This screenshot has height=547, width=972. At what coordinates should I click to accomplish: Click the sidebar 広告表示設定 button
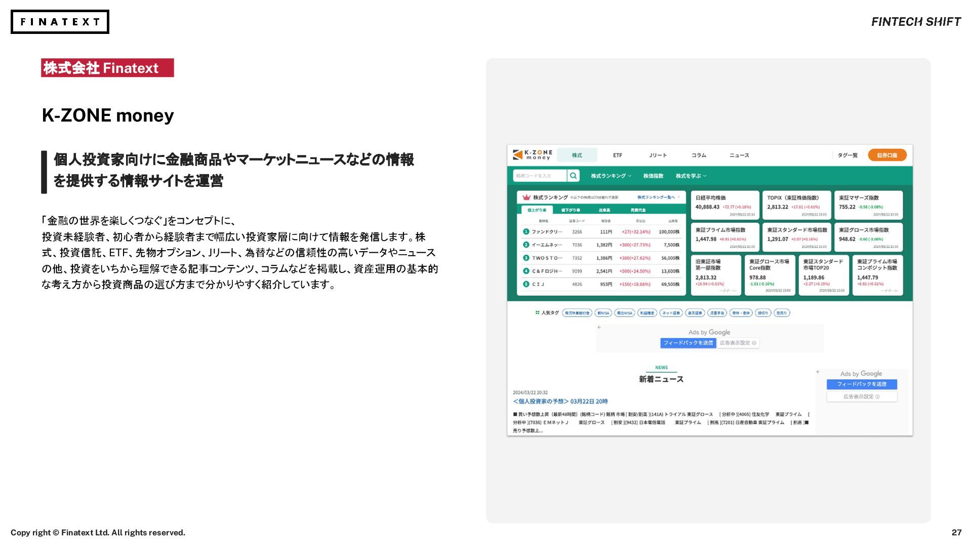862,397
